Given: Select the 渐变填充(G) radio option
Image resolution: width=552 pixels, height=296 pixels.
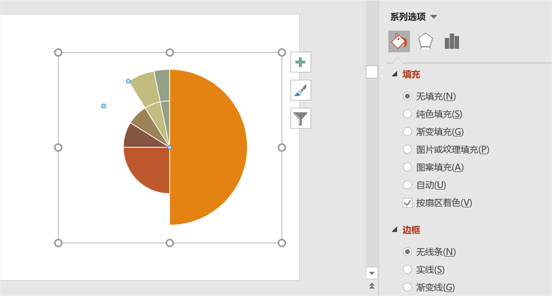Looking at the screenshot, I should point(407,132).
